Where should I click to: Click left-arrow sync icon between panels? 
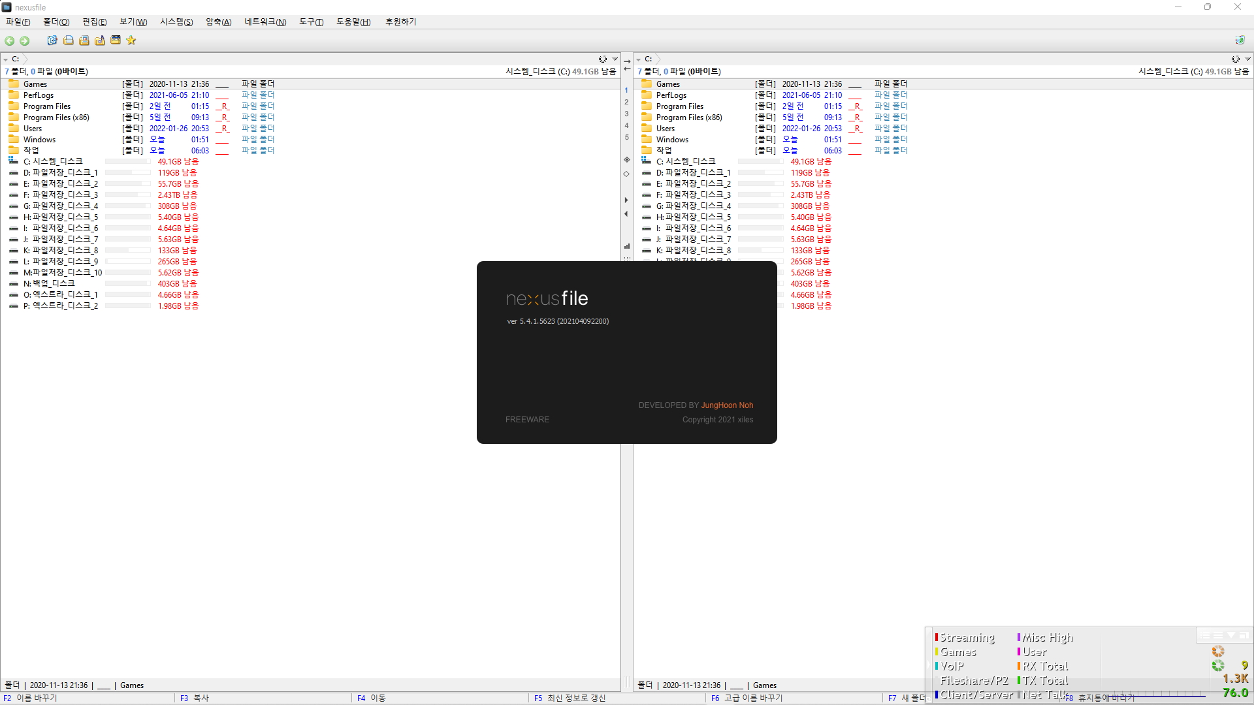[627, 69]
